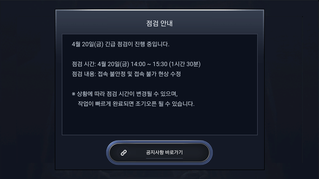
Task: Click the 상황에 따라 점검 시간이 변경될 수 있으며 line
Action: 127,94
